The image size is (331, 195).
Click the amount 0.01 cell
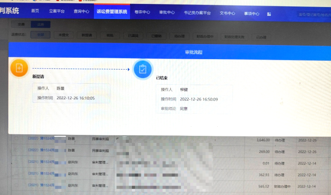[266, 163]
